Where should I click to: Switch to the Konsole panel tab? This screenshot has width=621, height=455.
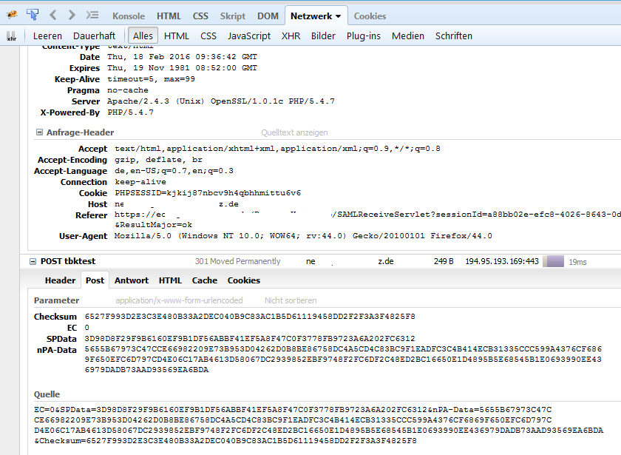pos(130,16)
